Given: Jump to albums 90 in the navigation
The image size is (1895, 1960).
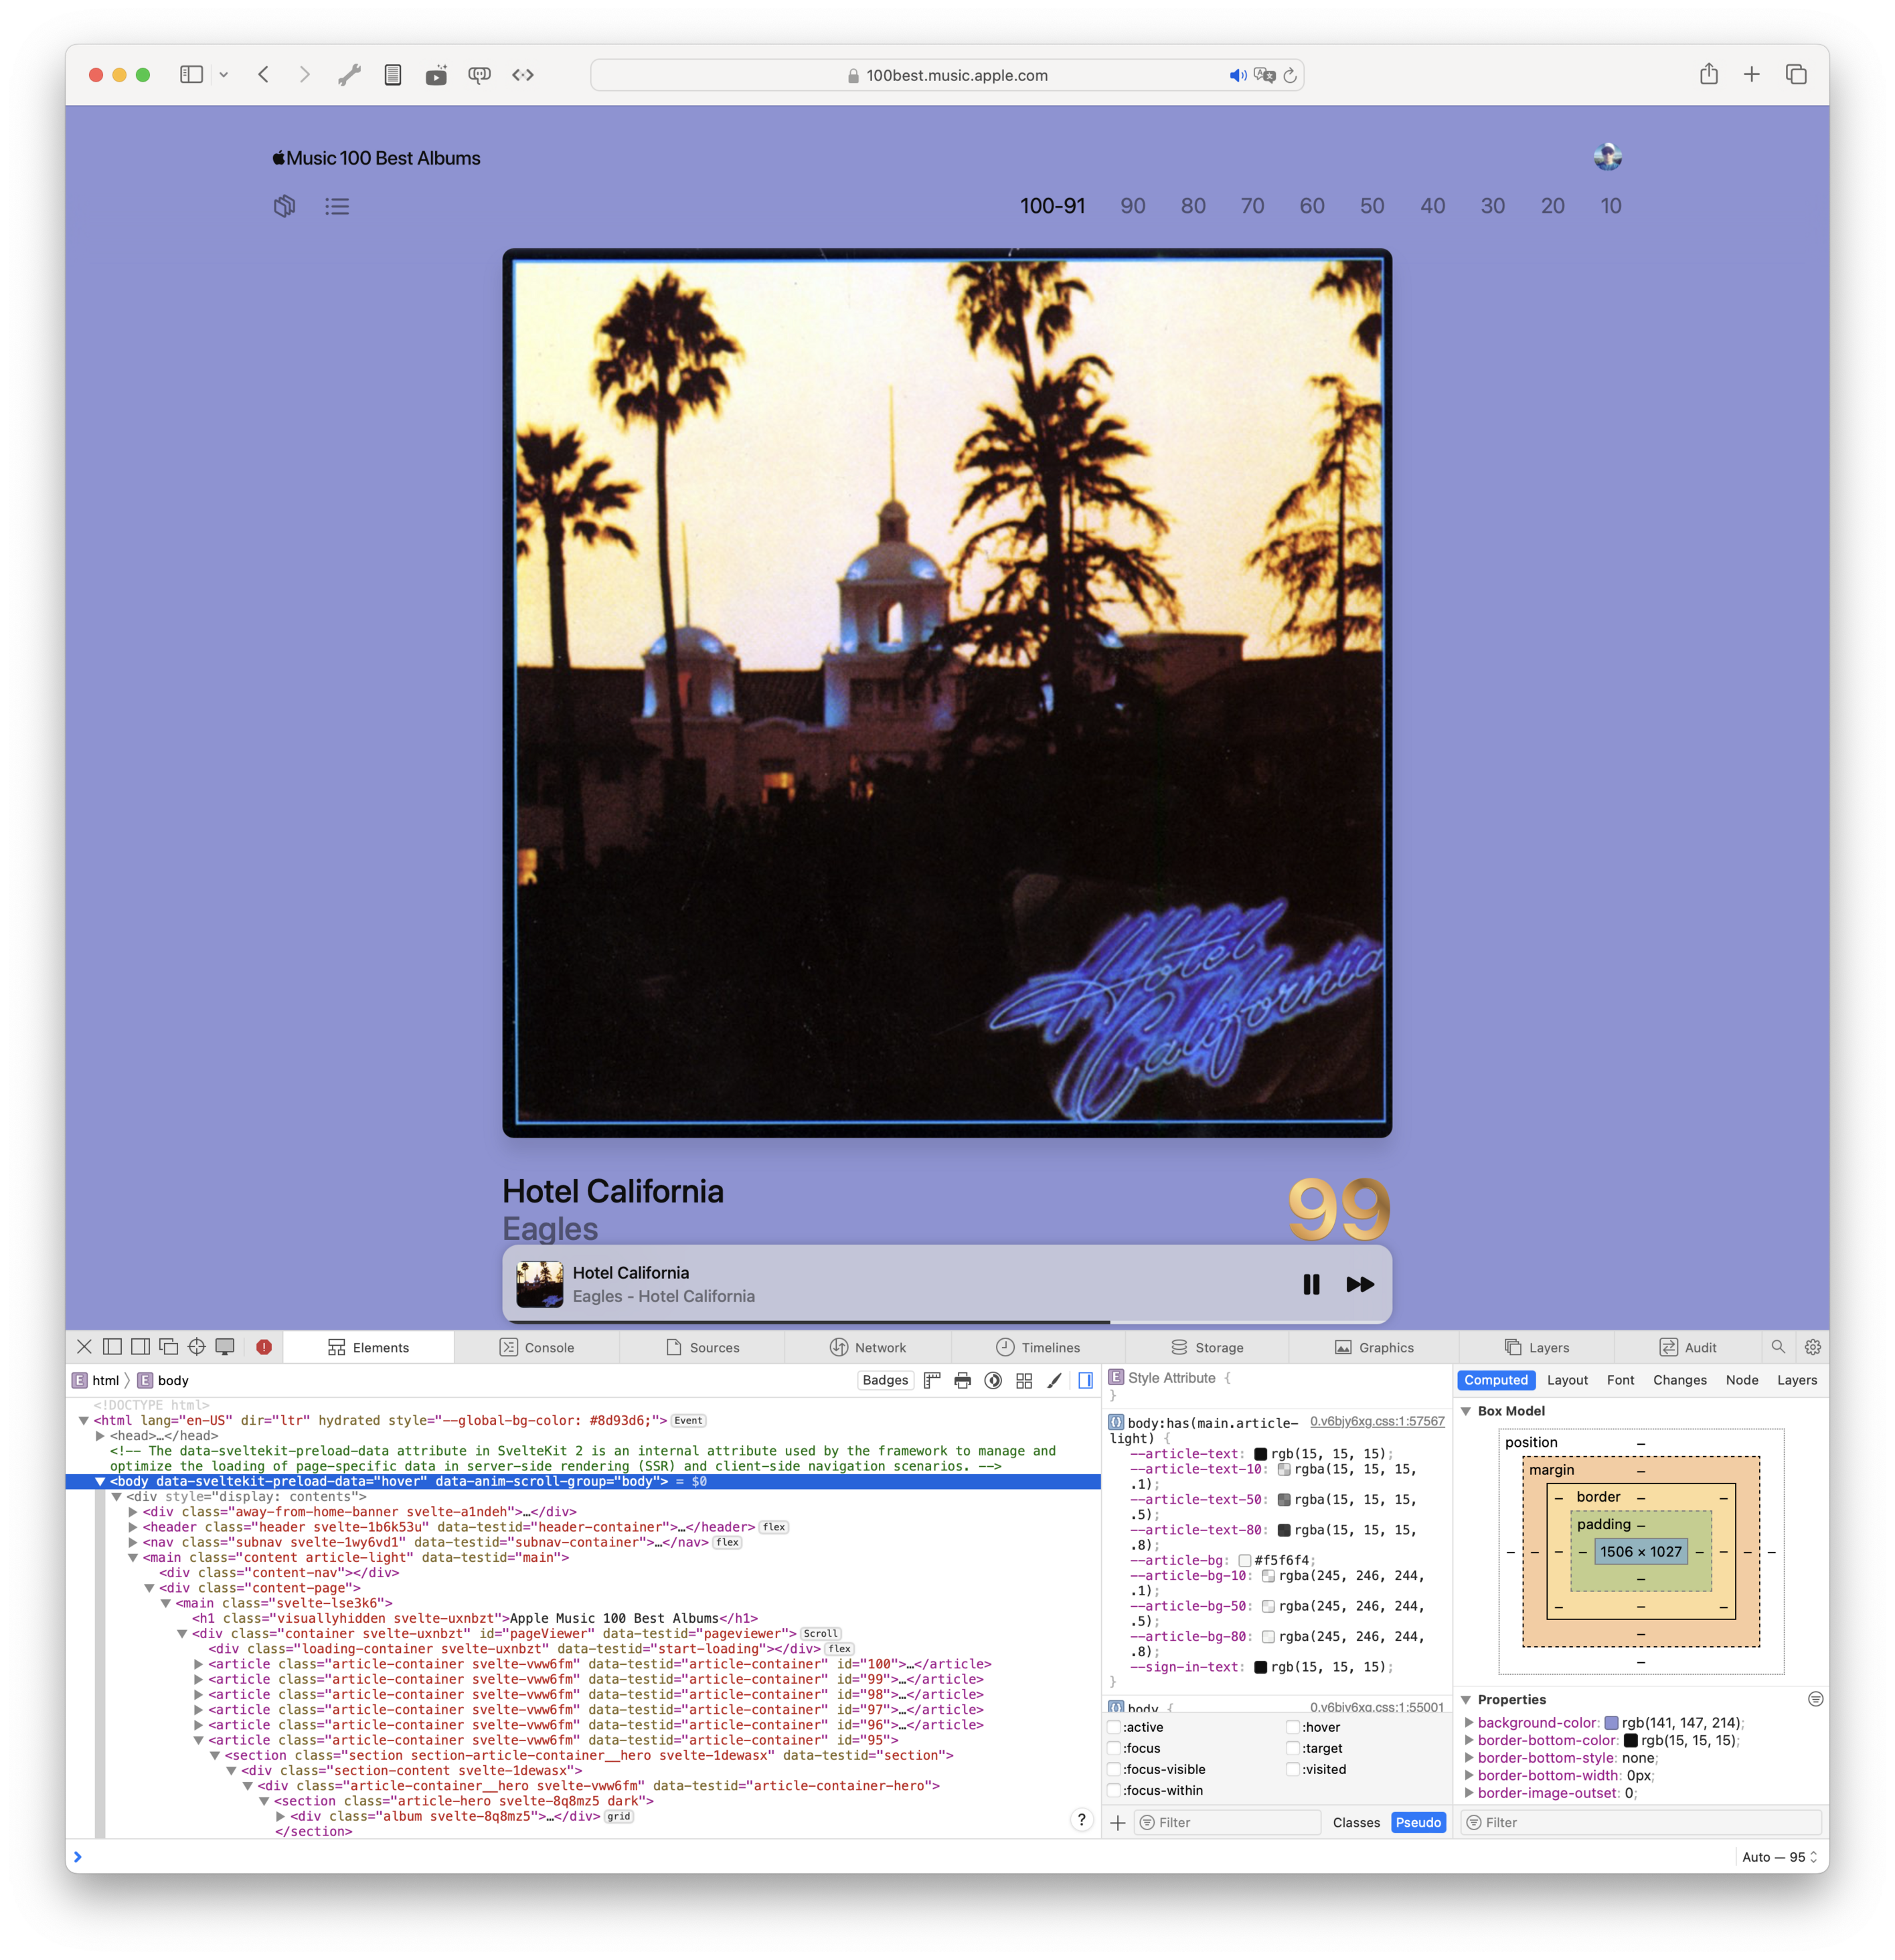Looking at the screenshot, I should click(1133, 205).
